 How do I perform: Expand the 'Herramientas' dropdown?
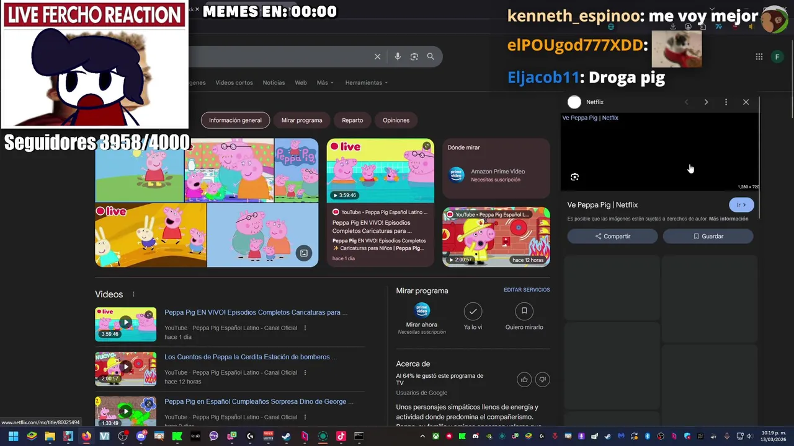tap(367, 82)
